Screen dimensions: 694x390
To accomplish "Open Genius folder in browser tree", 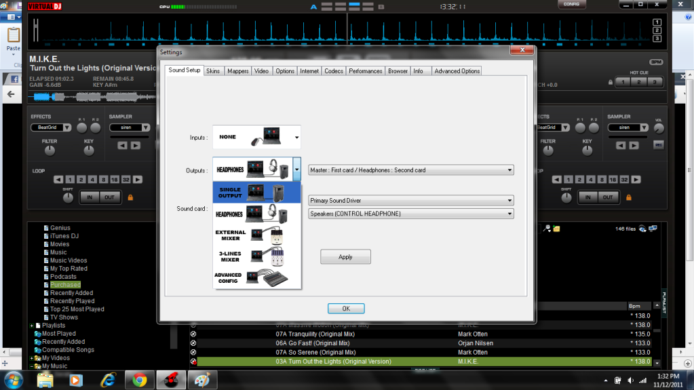I will [x=60, y=228].
